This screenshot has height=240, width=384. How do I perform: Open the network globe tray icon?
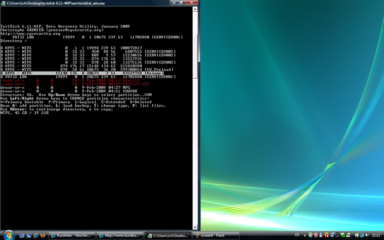tap(362, 235)
